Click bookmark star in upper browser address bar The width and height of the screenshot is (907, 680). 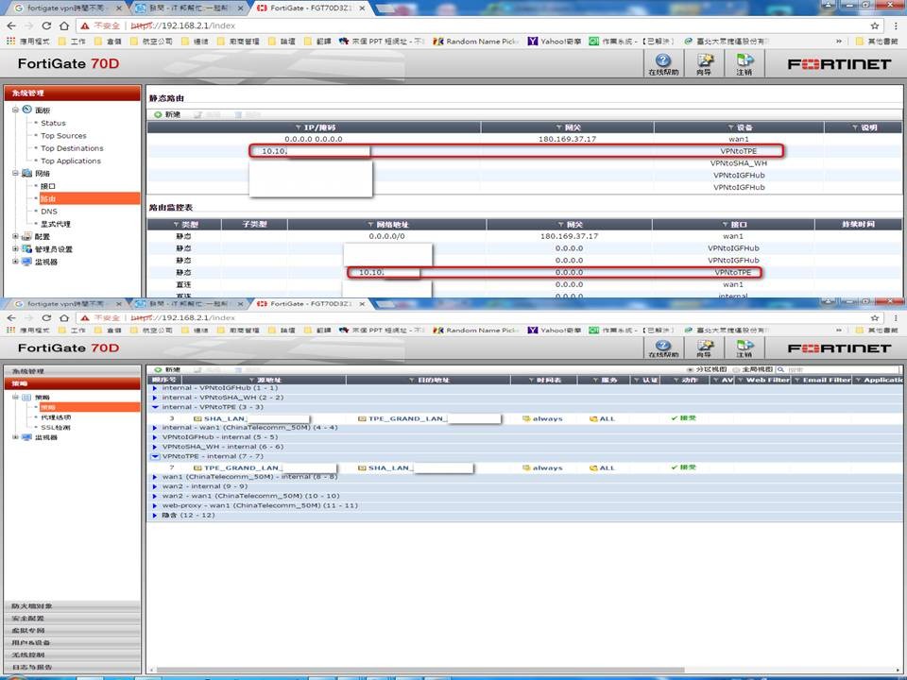coord(875,25)
